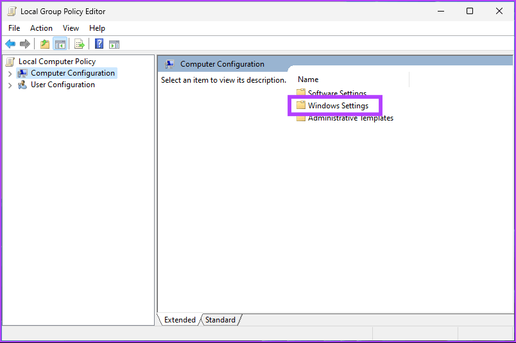Click the Administrative Templates folder icon
Viewport: 516px width, 343px height.
click(301, 118)
